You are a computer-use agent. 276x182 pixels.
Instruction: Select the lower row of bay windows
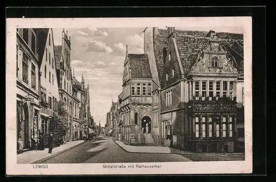(x=213, y=126)
